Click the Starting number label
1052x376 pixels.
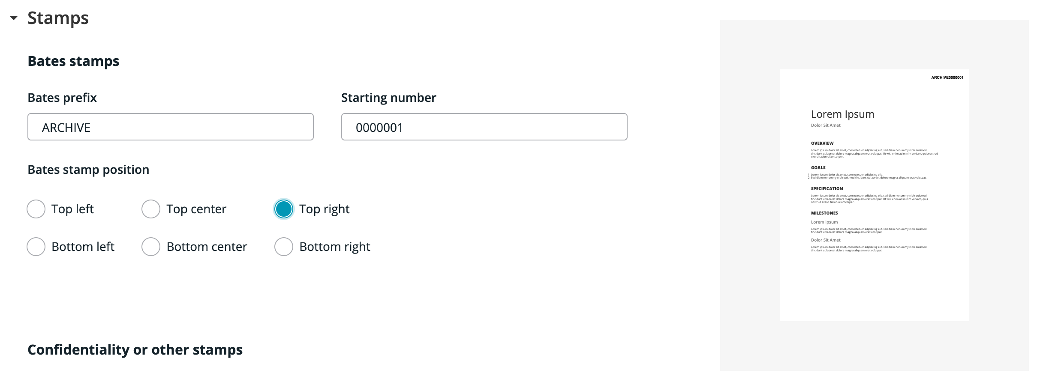point(388,98)
